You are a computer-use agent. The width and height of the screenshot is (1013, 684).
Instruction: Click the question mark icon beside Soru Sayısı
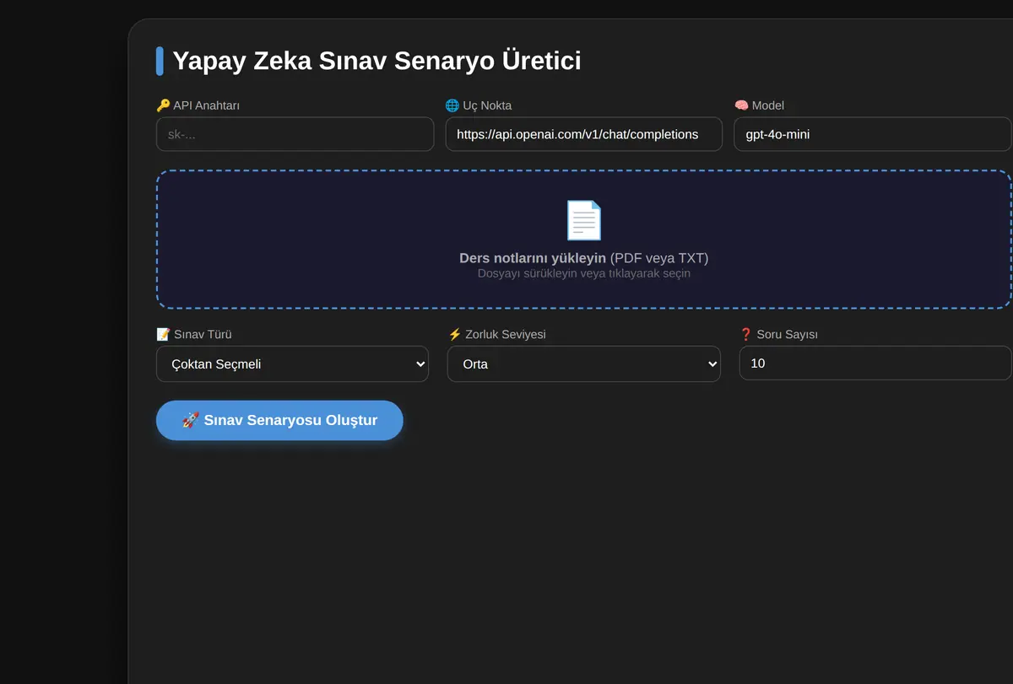click(x=746, y=334)
